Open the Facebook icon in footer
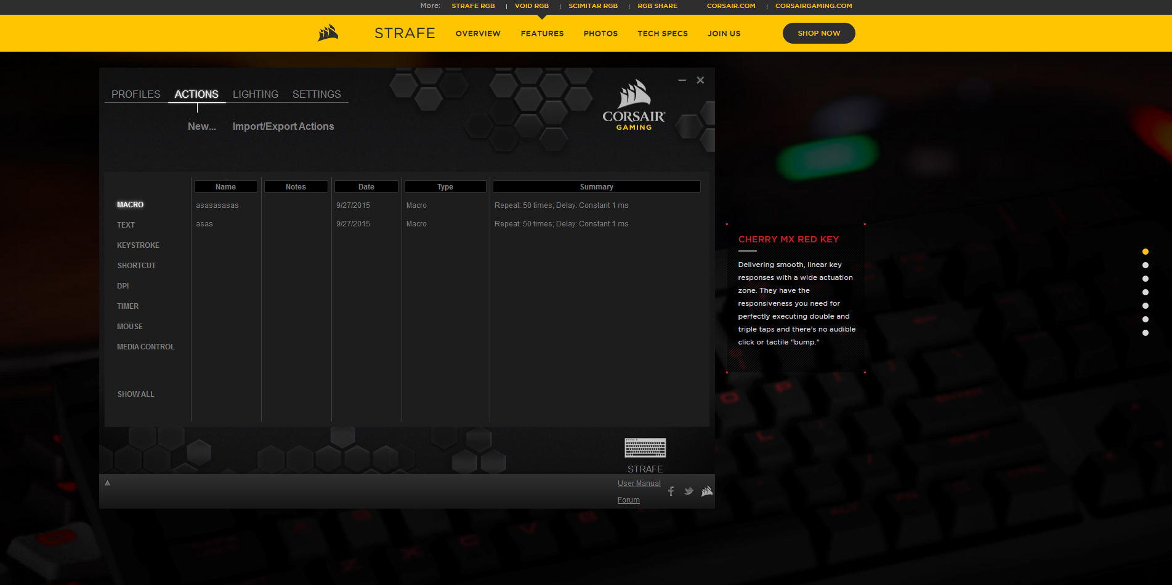 (671, 491)
